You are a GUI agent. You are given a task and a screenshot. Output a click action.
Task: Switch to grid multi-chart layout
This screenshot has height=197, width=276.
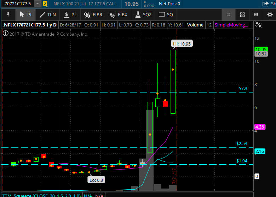click(242, 15)
